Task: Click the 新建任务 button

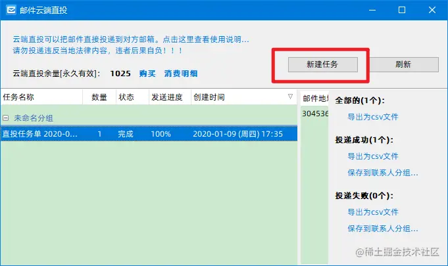Action: pyautogui.click(x=322, y=64)
